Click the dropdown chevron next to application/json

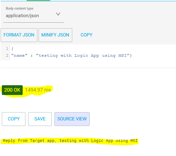[58, 14]
